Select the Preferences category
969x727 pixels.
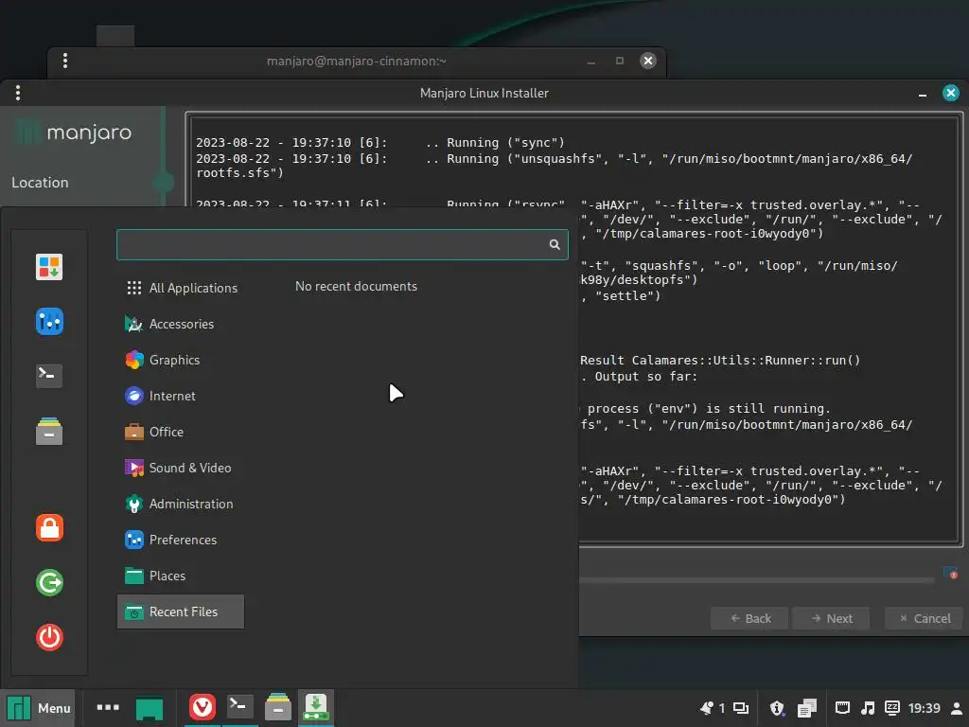tap(181, 540)
